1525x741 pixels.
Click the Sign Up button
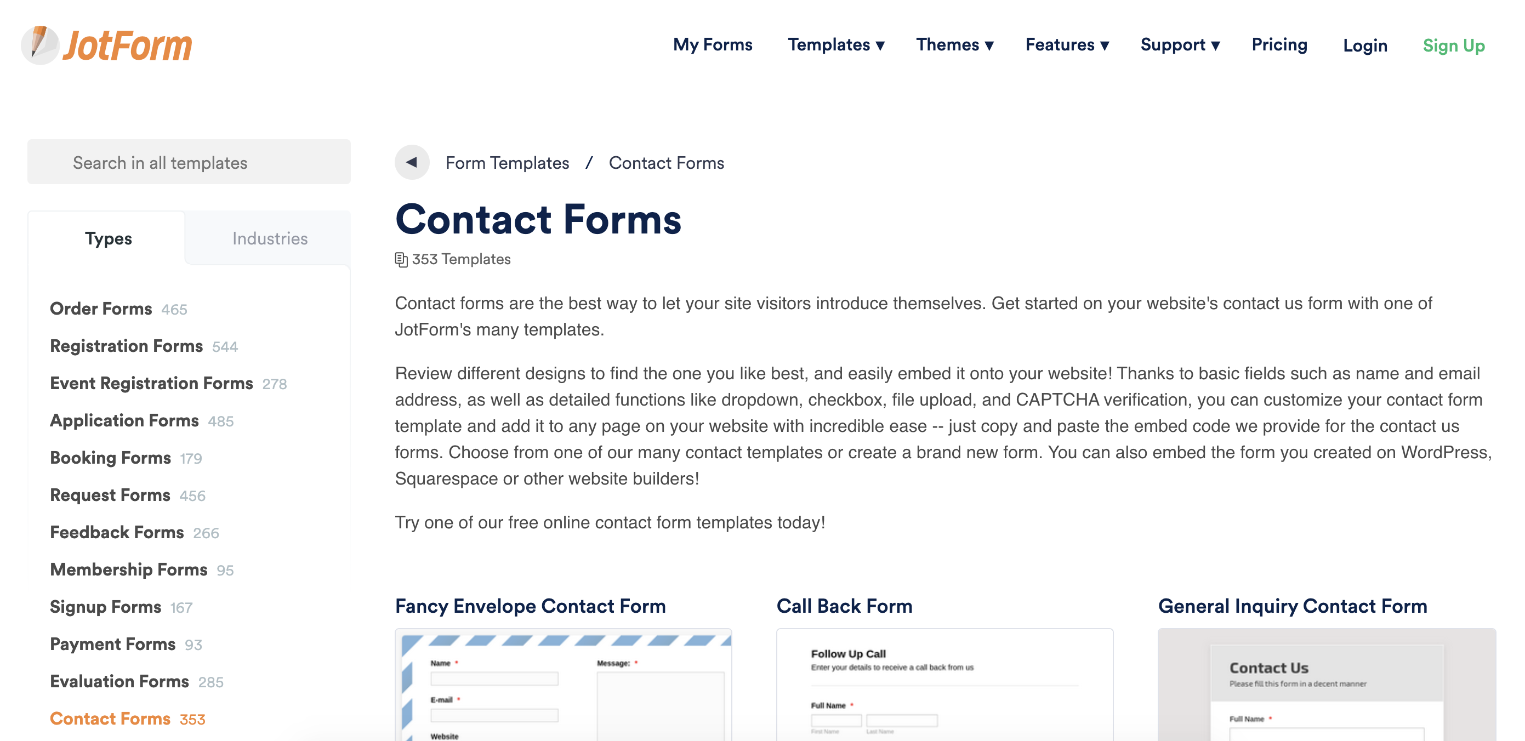click(1454, 45)
